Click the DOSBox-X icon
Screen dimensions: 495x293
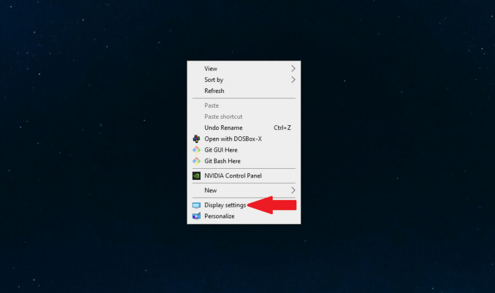(196, 139)
